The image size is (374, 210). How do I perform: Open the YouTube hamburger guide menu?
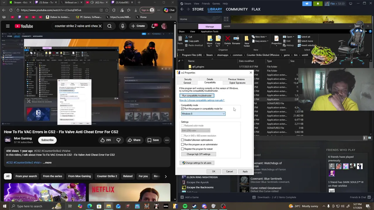pos(8,26)
